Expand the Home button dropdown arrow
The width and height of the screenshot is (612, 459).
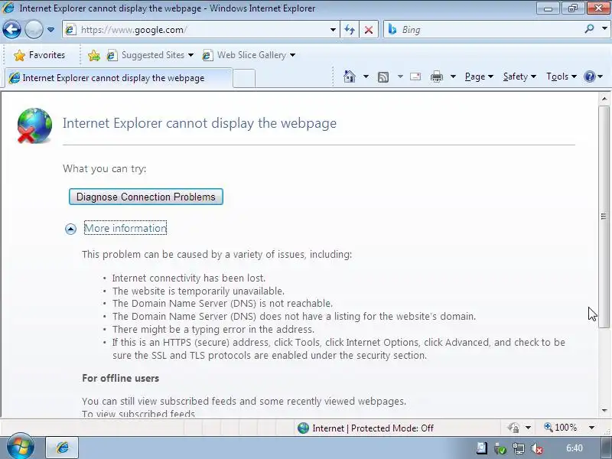coord(366,76)
